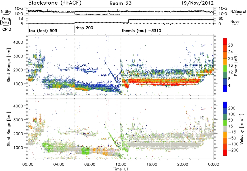Click the '12:00' time tick label

121,165
